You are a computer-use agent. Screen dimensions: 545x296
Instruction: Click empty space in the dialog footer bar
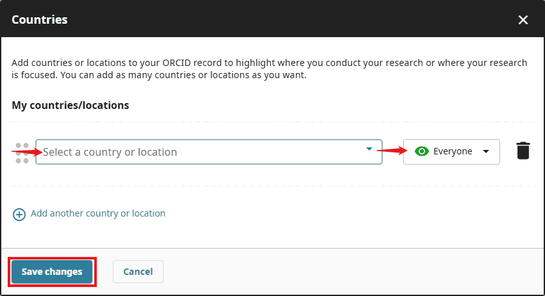coord(353,272)
